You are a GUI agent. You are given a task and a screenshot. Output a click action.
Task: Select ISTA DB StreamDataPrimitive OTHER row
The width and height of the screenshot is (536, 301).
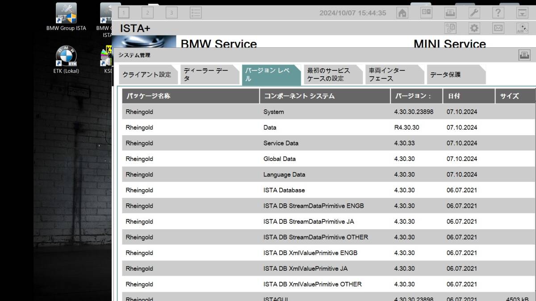pyautogui.click(x=329, y=237)
